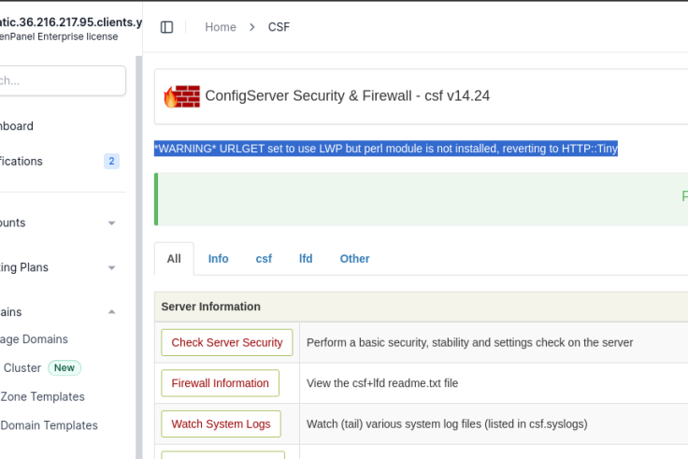Click the ConfigServer Security & Firewall title

click(347, 95)
